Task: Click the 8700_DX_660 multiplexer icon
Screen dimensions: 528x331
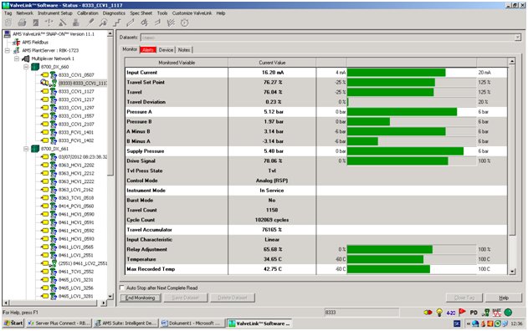Action: coord(35,67)
